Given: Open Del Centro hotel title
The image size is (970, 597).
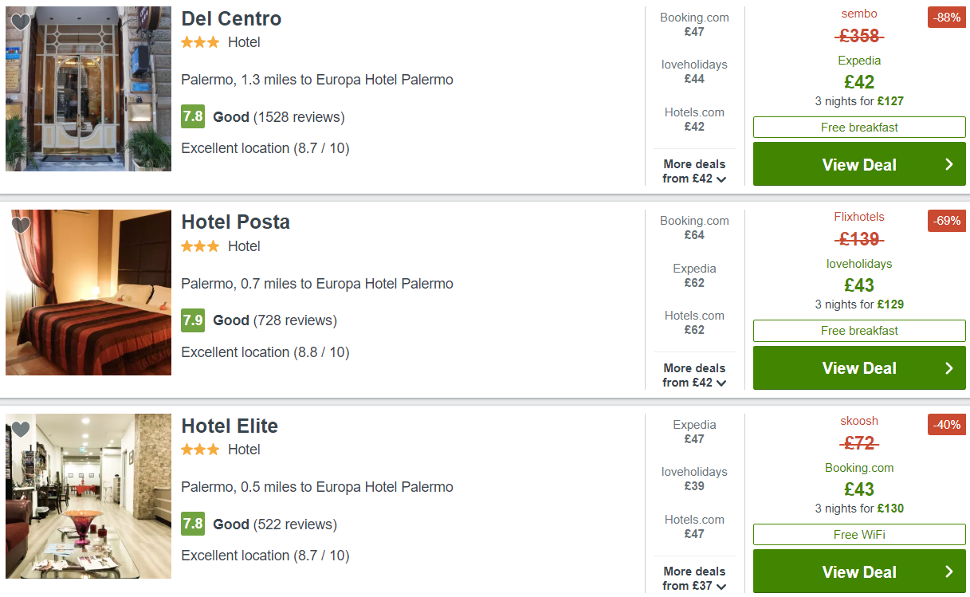Looking at the screenshot, I should click(x=231, y=18).
